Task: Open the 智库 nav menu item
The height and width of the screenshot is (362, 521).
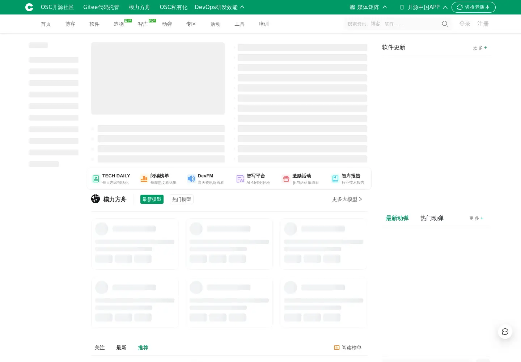Action: [x=143, y=24]
